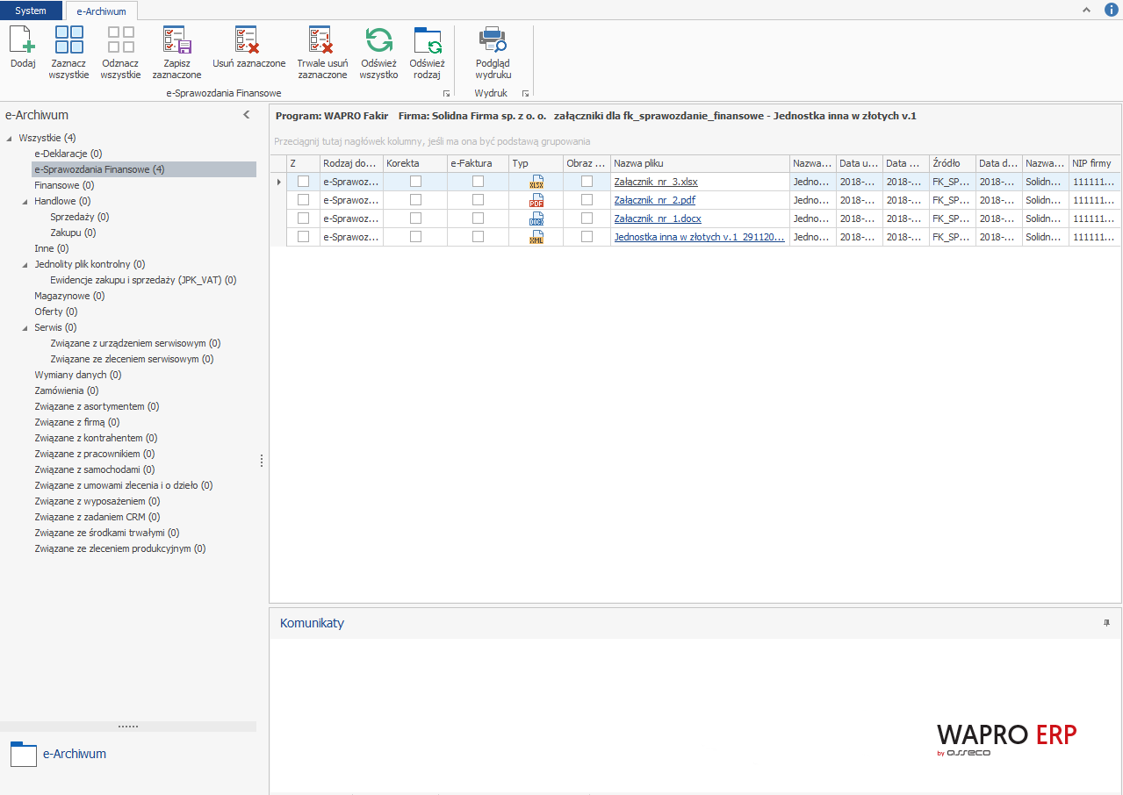Viewport: 1123px width, 795px height.
Task: Open the Załącznik_nr_1.docx file link
Action: click(x=658, y=218)
